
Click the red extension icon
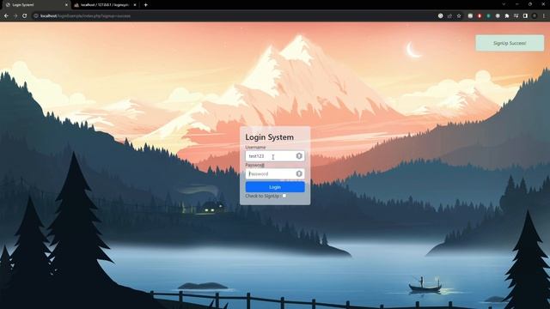pyautogui.click(x=480, y=15)
